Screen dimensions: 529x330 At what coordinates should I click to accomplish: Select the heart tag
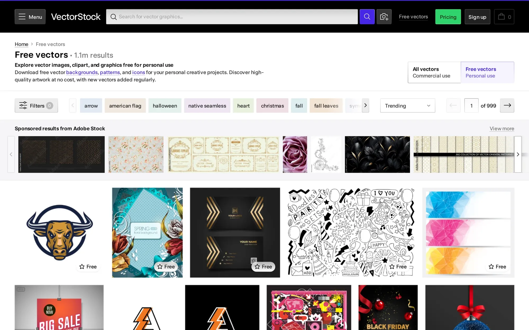[243, 106]
